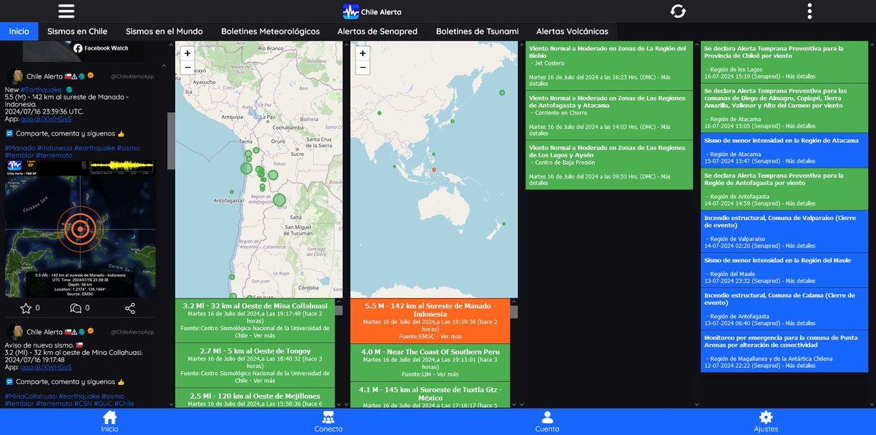Open Boletines de Tsunami tab
Viewport: 876px width, 435px height.
(477, 31)
